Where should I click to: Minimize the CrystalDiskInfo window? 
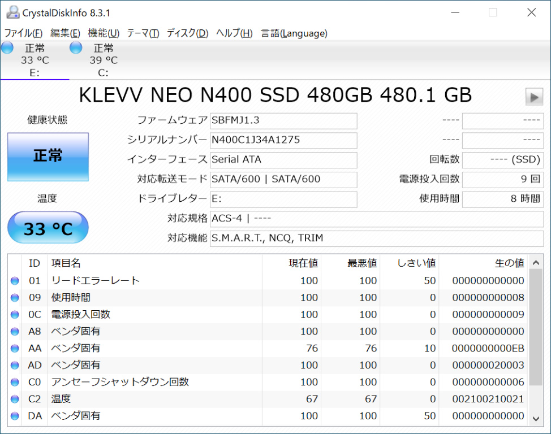click(455, 12)
